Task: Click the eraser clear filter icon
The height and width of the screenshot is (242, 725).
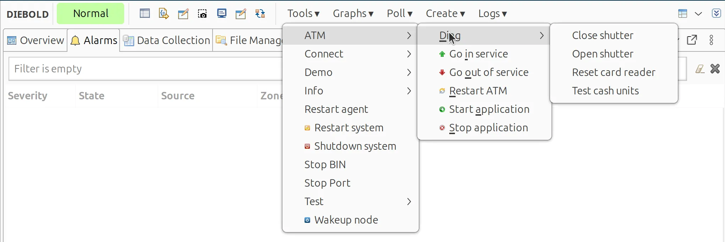Action: click(700, 69)
